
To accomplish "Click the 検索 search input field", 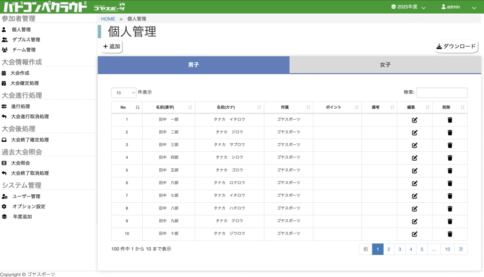I will [x=441, y=93].
